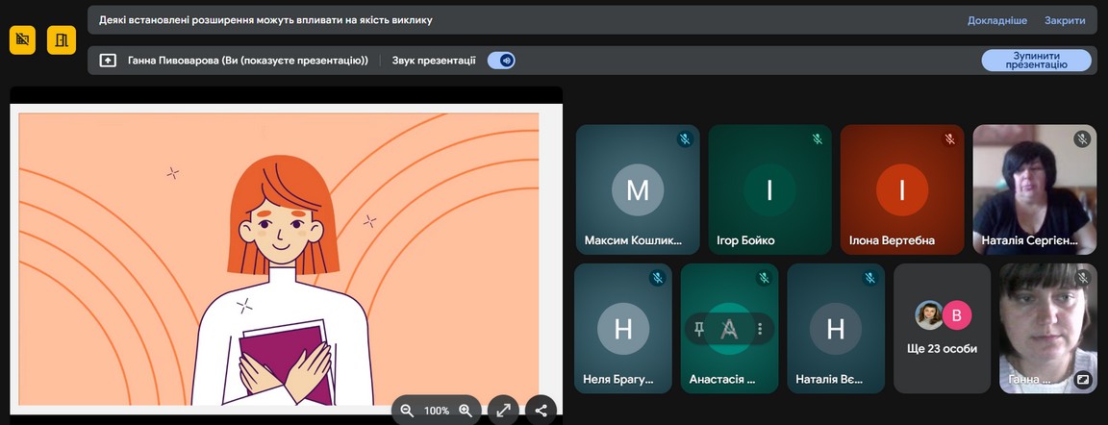
Task: Pin Анастасія's tile with the pin icon
Action: coord(700,329)
